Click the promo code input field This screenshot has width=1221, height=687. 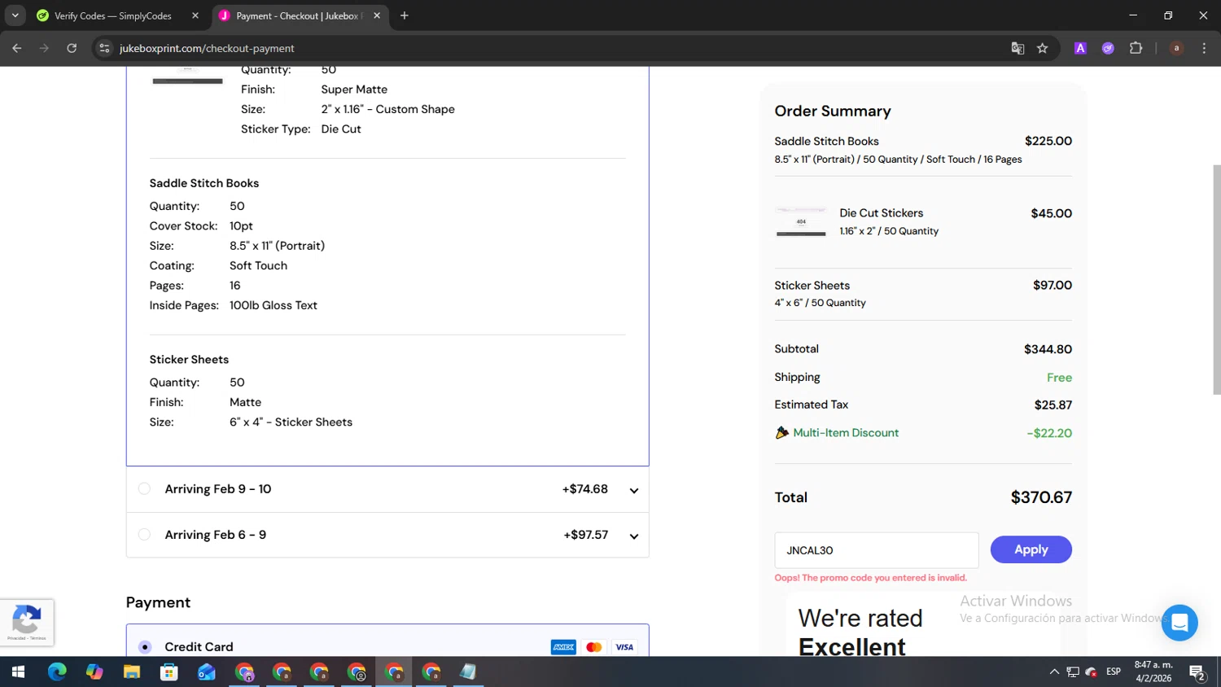877,550
